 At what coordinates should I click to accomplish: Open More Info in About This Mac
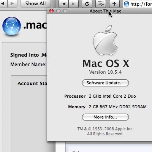tap(105, 117)
